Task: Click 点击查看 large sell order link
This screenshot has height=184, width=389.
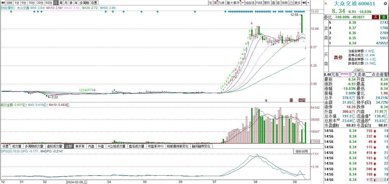Action: (379, 75)
